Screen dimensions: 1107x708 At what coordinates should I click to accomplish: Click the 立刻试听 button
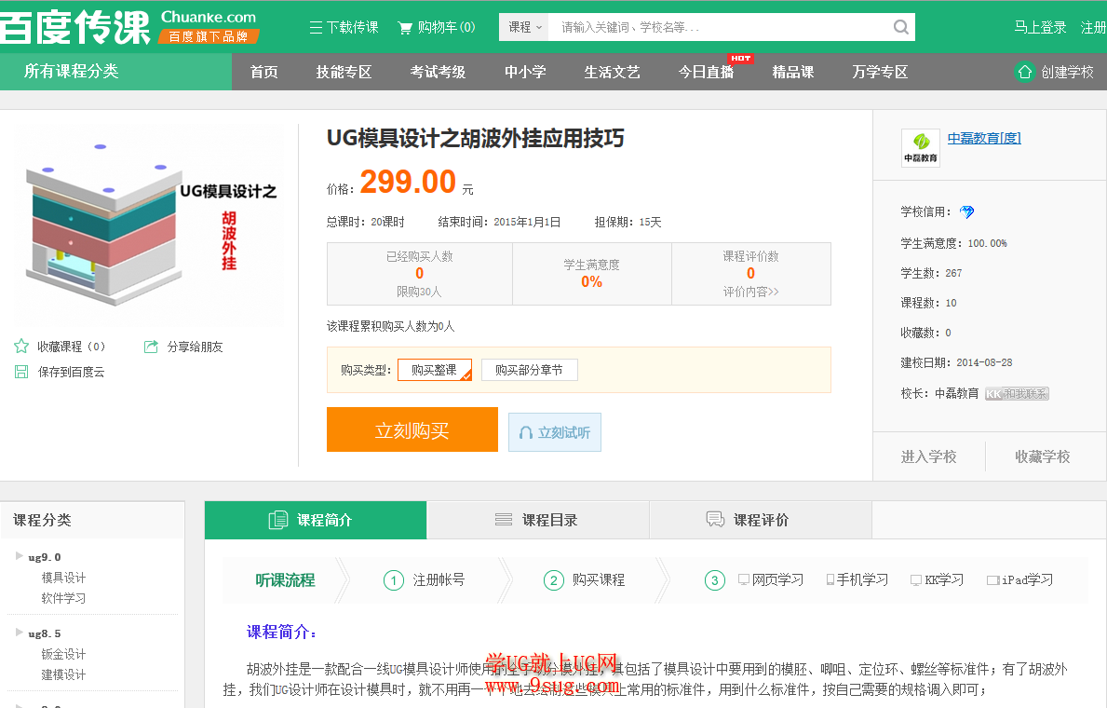pos(555,432)
